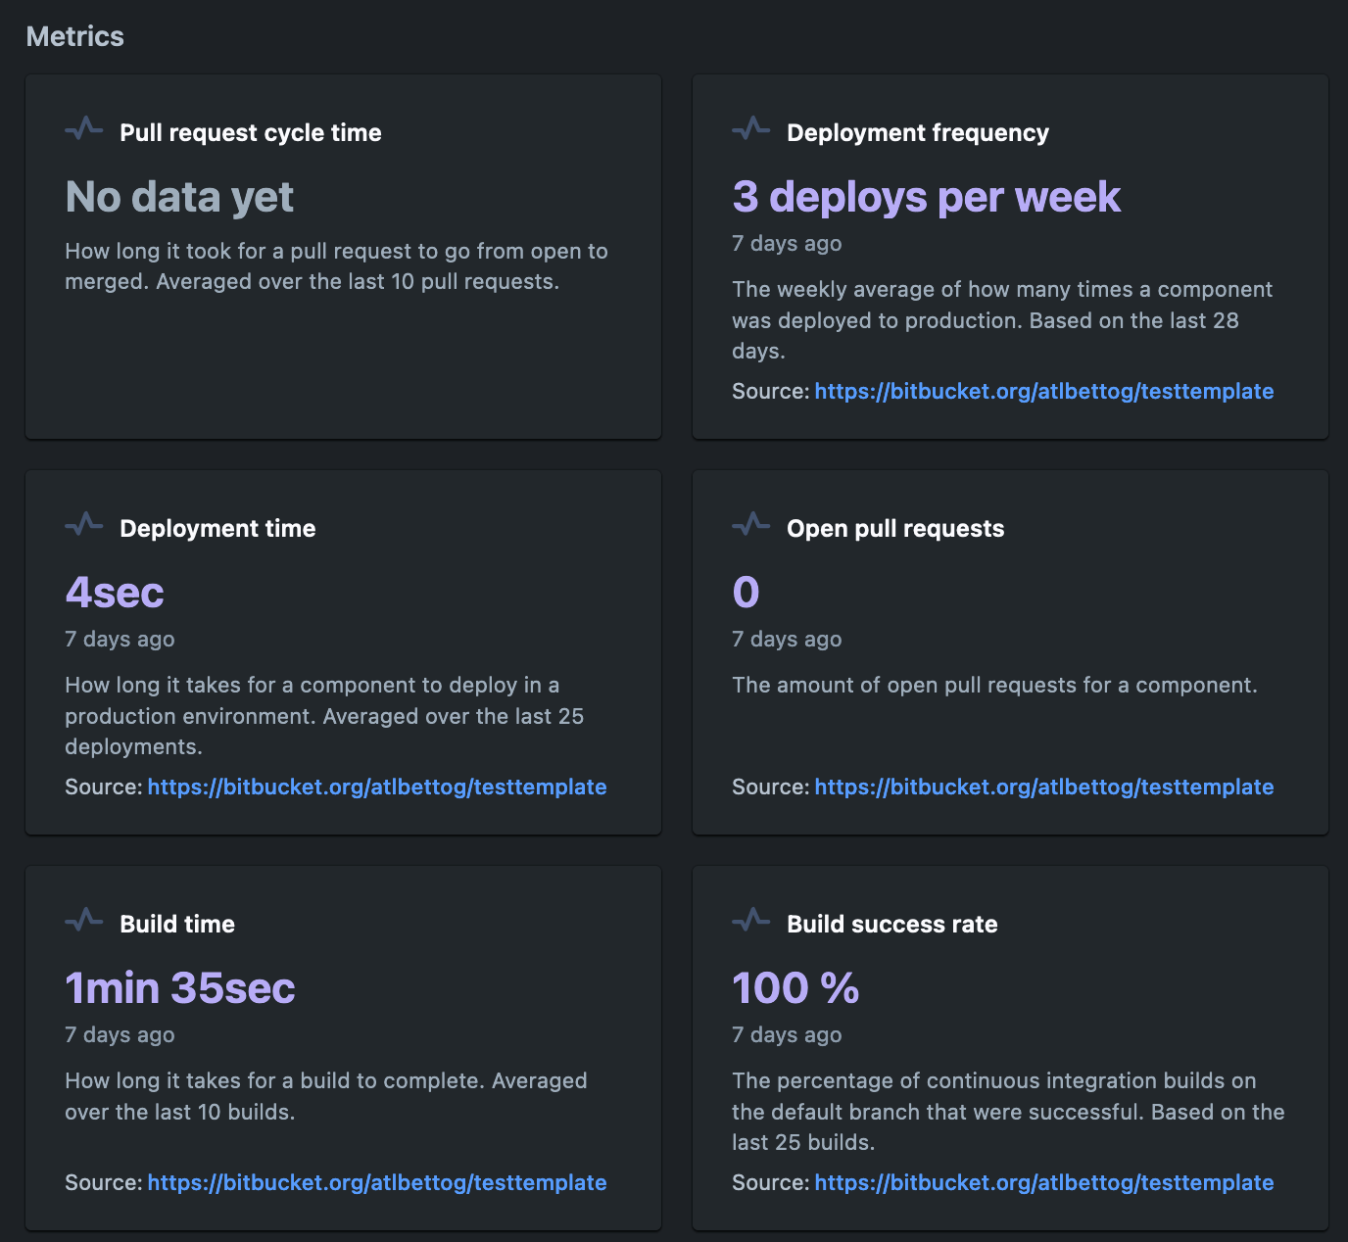This screenshot has width=1348, height=1242.
Task: Click the Metrics section heading
Action: click(75, 37)
